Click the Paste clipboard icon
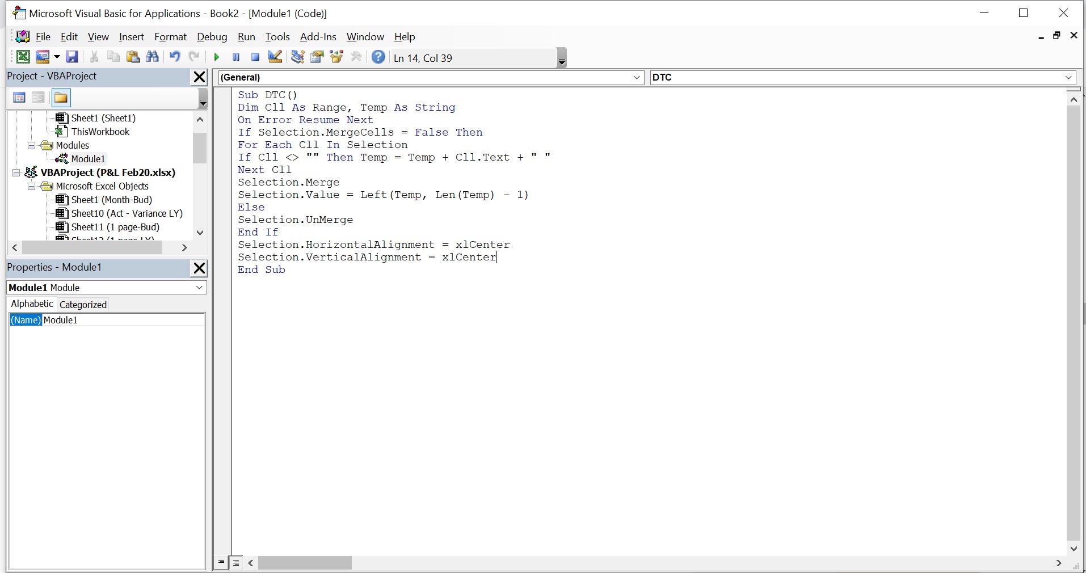 pos(133,57)
